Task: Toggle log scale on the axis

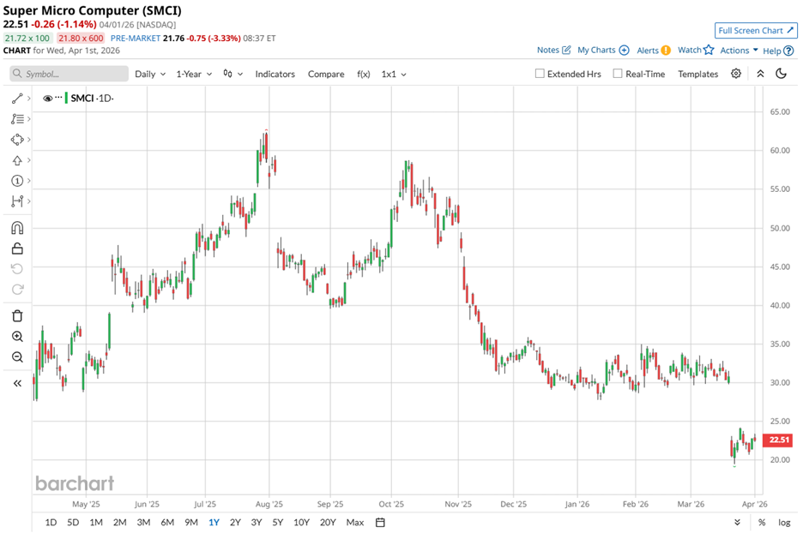Action: coord(784,522)
